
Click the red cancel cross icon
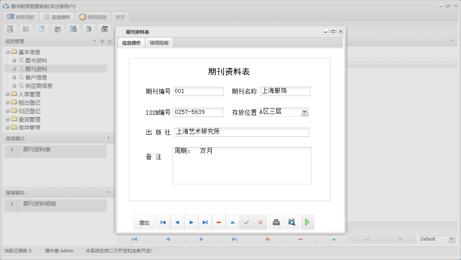click(261, 222)
